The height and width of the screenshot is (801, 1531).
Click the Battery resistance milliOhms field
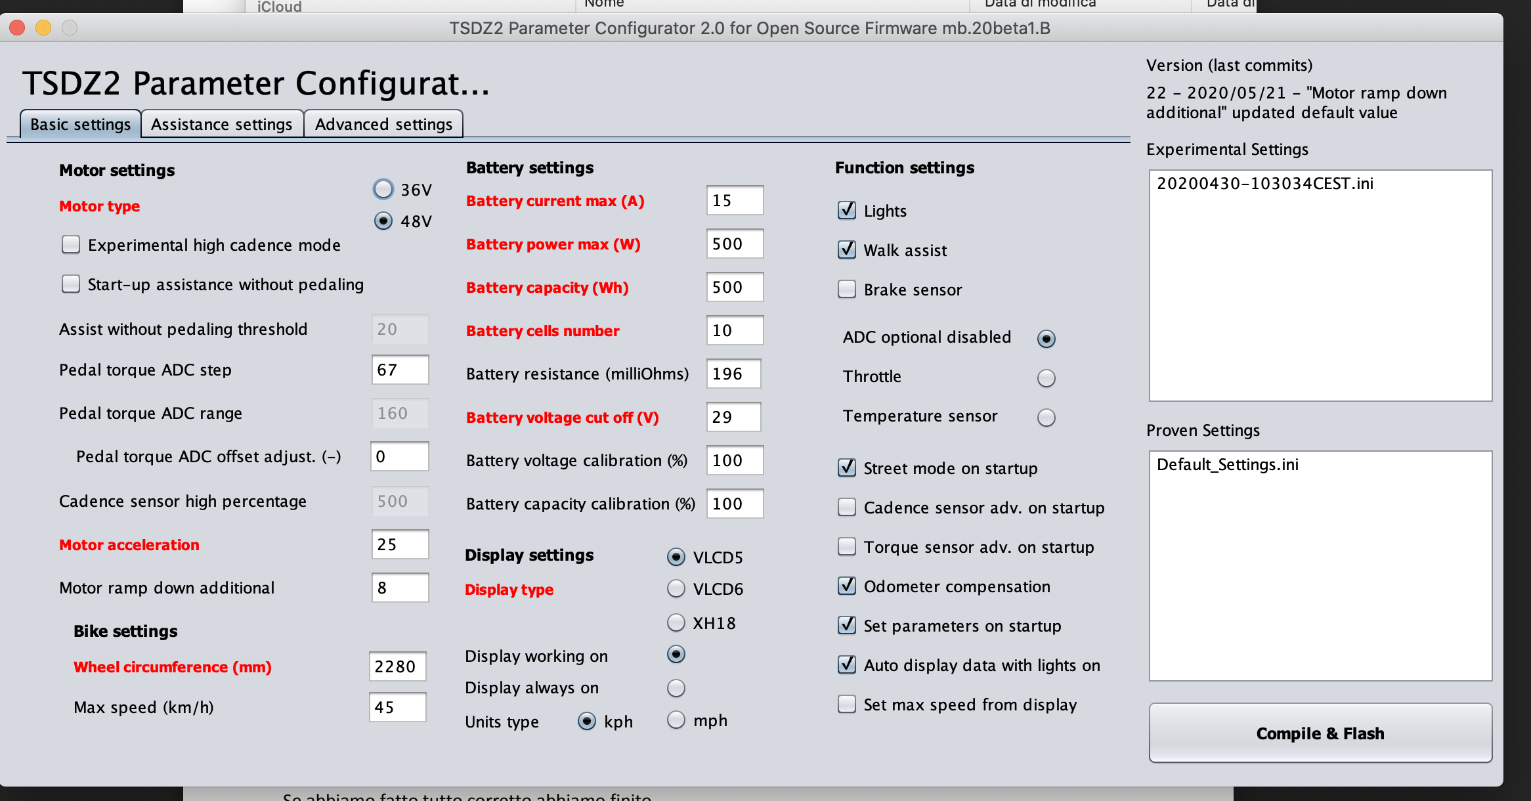click(733, 374)
